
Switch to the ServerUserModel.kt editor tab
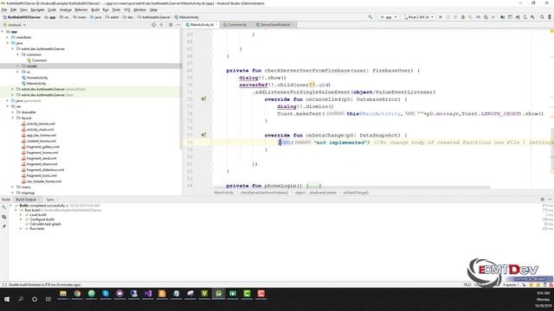point(275,25)
